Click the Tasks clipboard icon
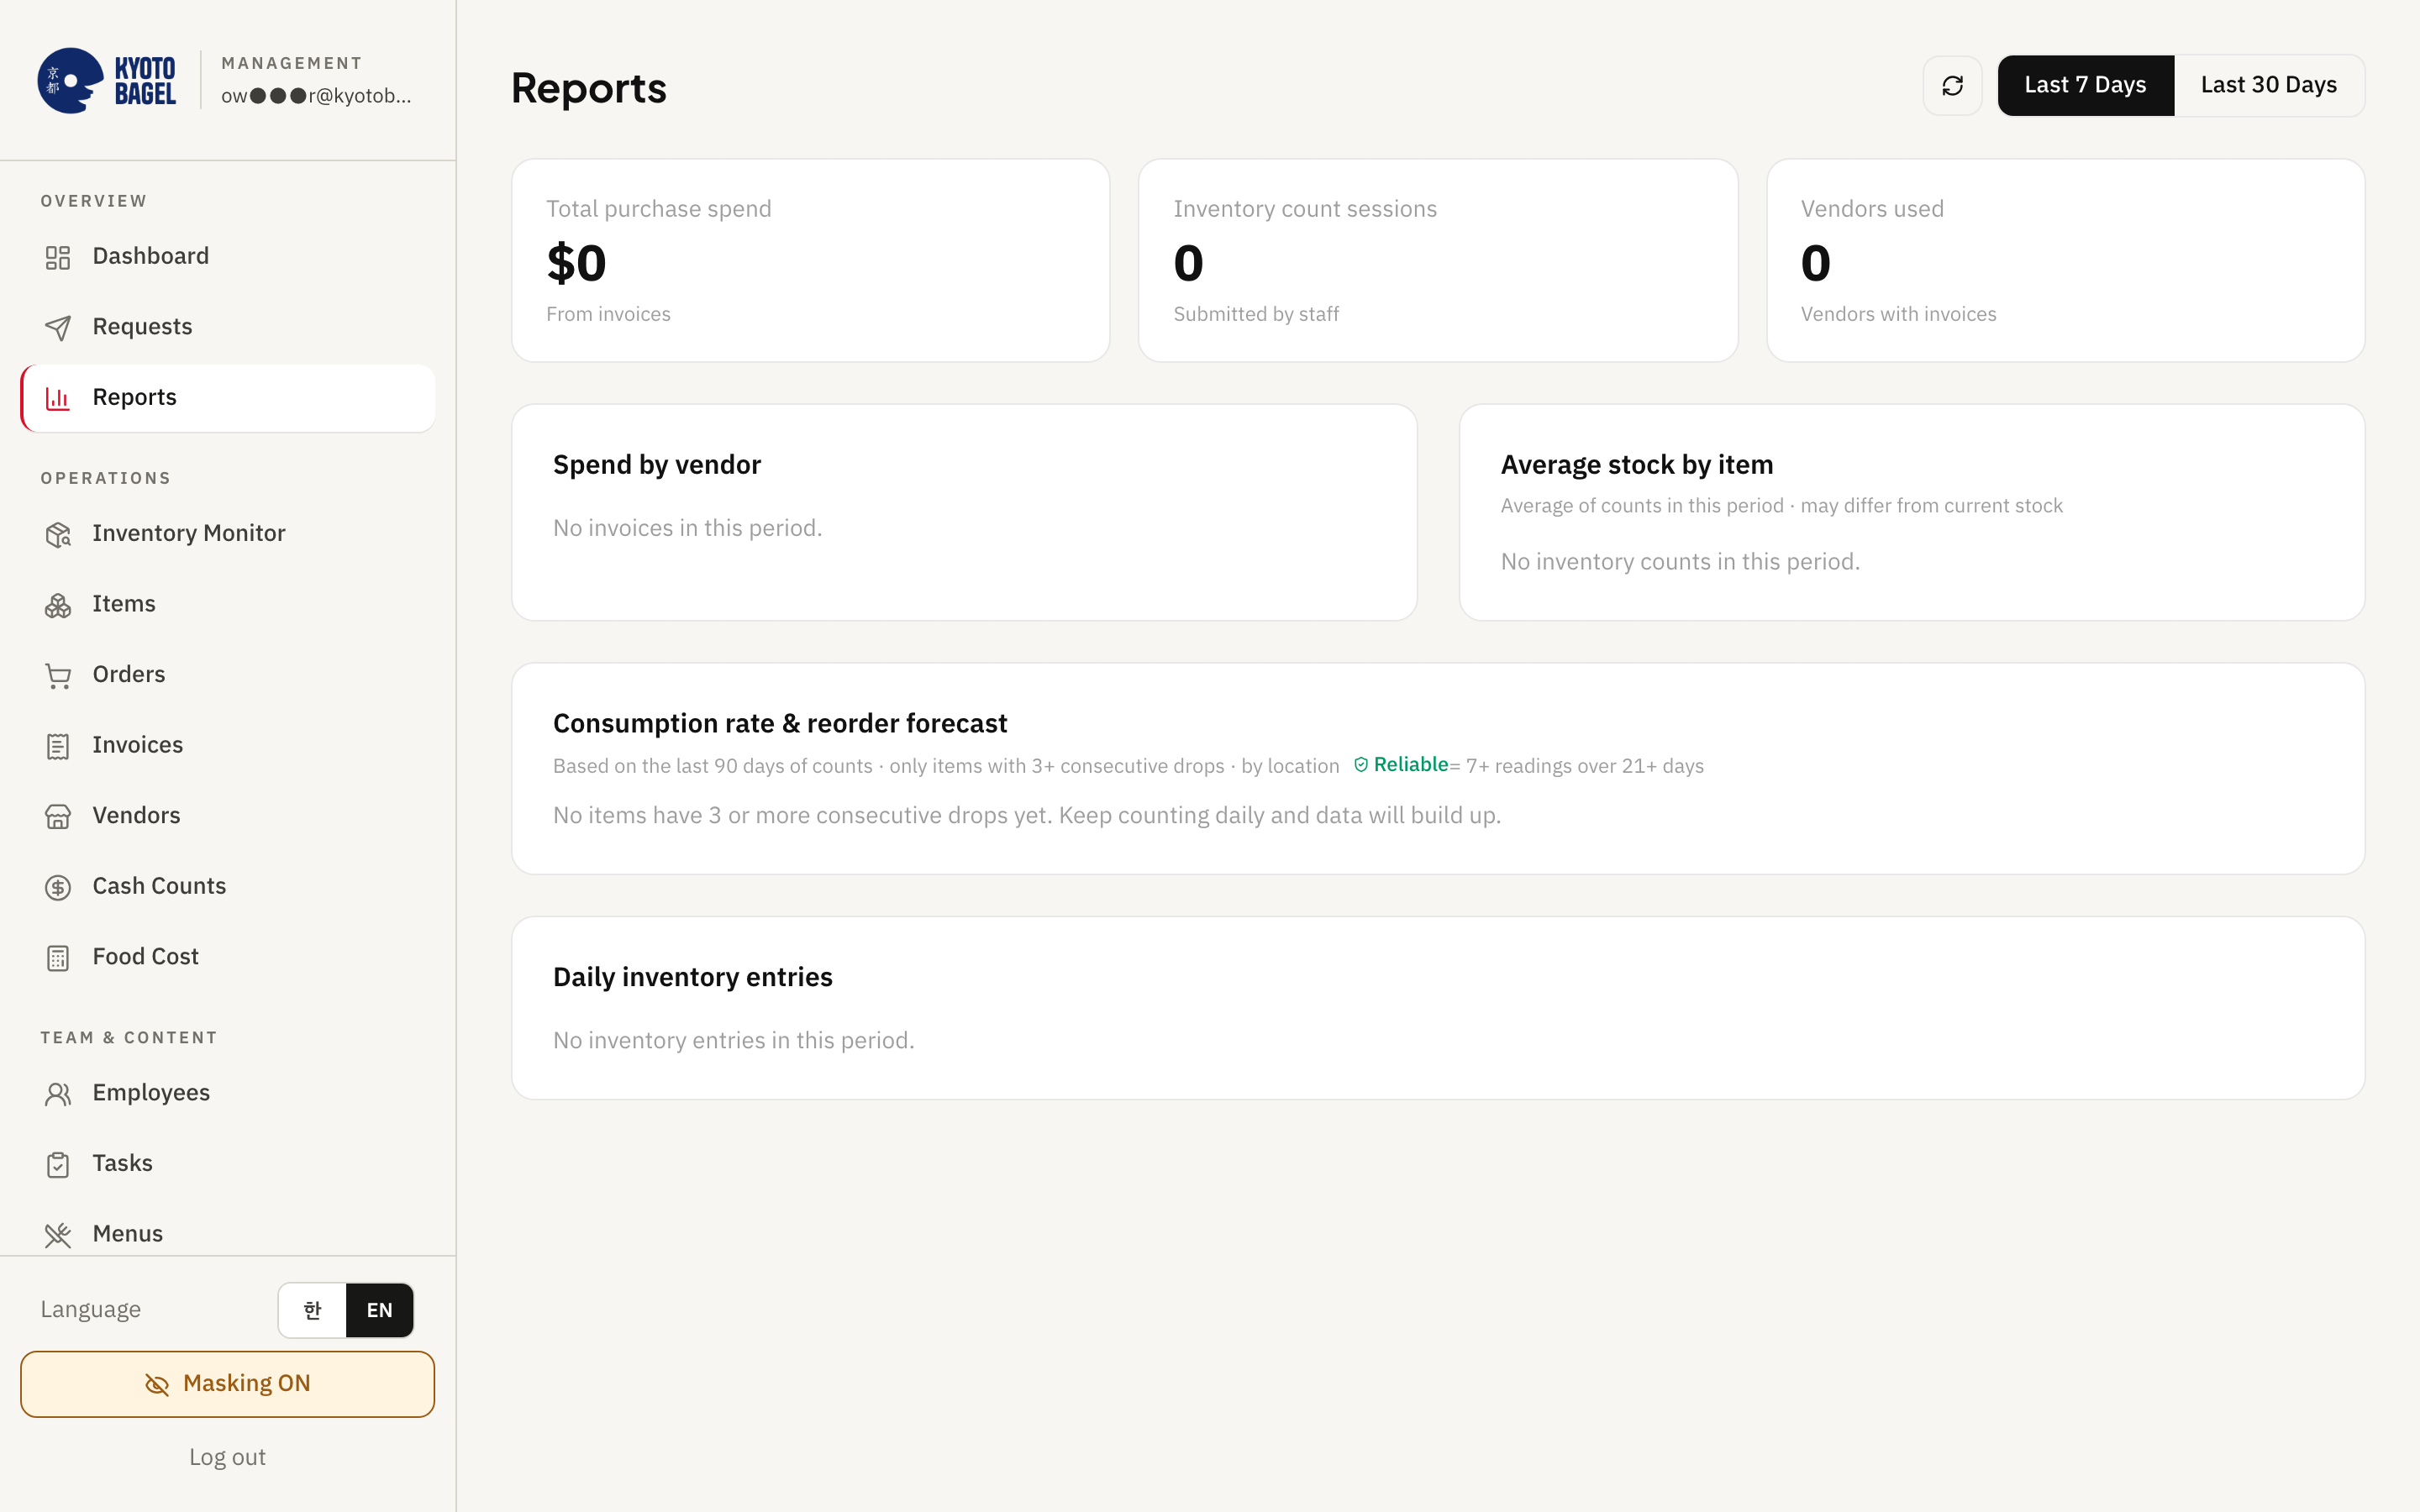The image size is (2420, 1512). pos(58,1164)
